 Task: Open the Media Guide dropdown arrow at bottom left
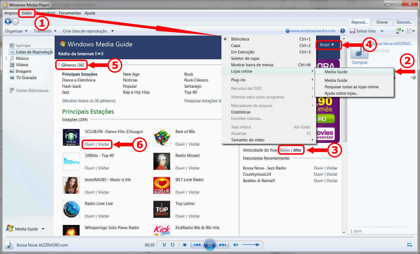click(43, 229)
